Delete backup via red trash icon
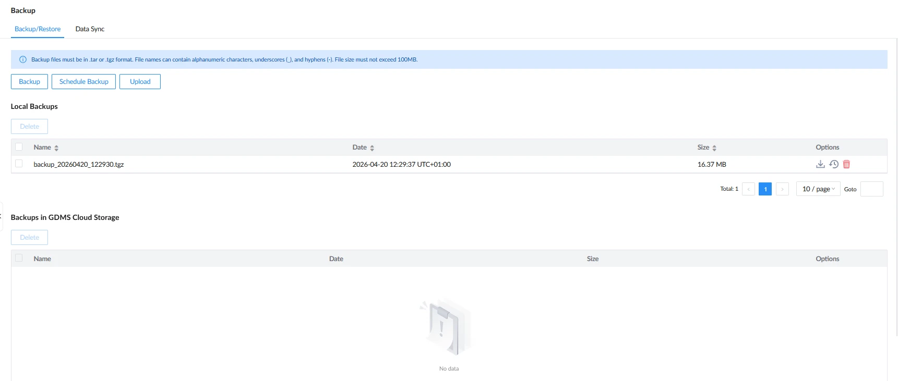The height and width of the screenshot is (381, 898). coord(846,164)
